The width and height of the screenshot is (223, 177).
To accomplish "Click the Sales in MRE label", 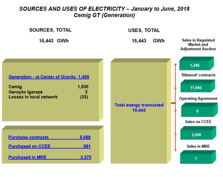I will pos(198,146).
